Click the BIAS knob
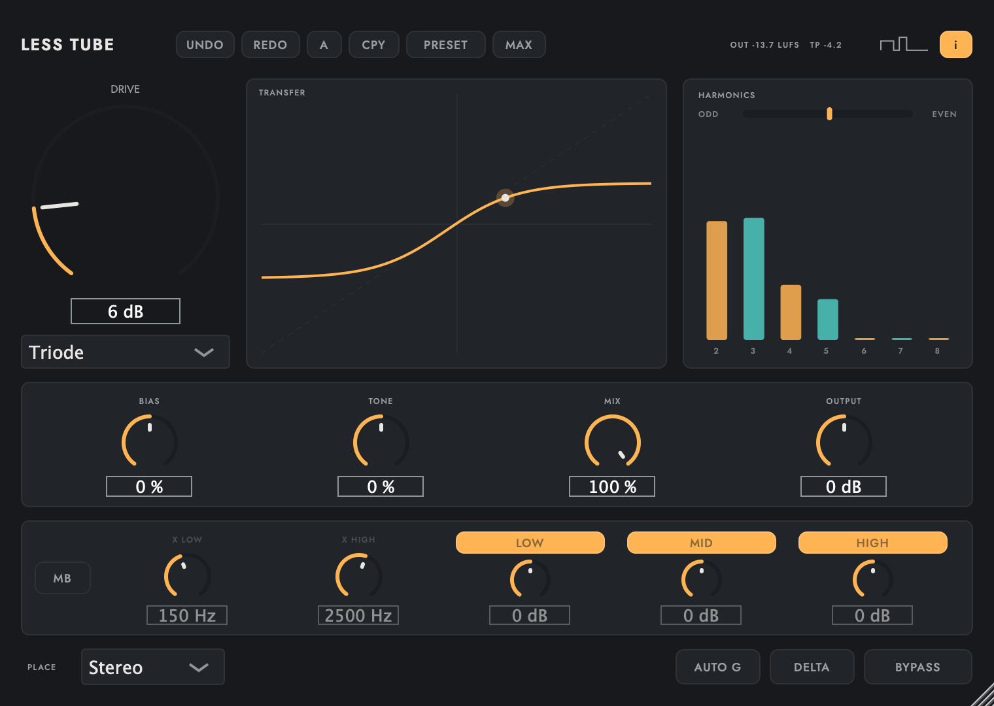This screenshot has width=994, height=706. pos(149,442)
